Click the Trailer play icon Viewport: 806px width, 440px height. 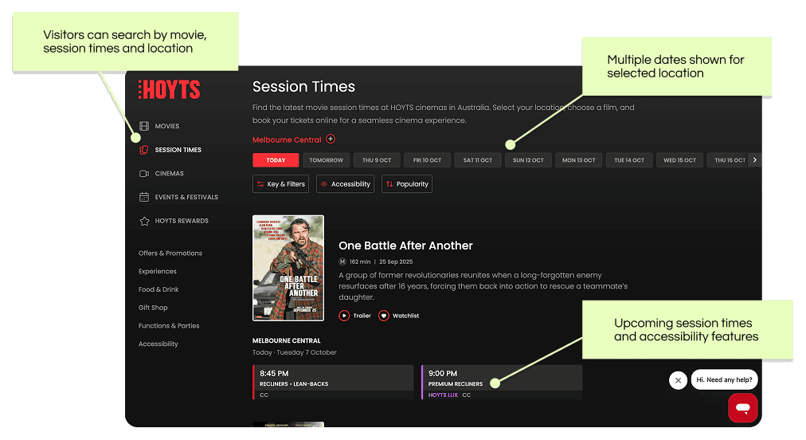click(344, 316)
